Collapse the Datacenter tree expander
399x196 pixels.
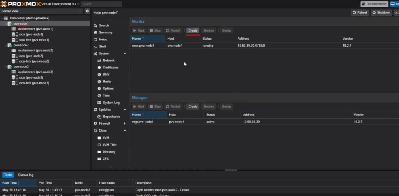[x=2, y=18]
